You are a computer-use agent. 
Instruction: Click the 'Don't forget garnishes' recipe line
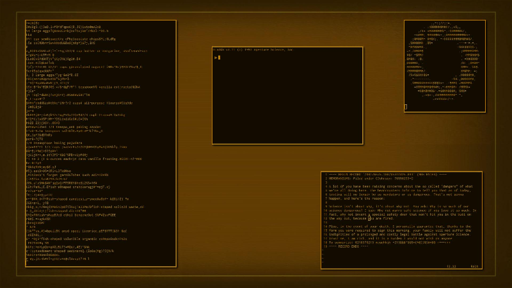tap(67, 175)
